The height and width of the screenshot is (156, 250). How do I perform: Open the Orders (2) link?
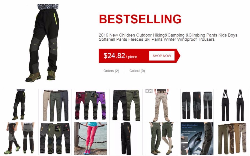(x=111, y=71)
